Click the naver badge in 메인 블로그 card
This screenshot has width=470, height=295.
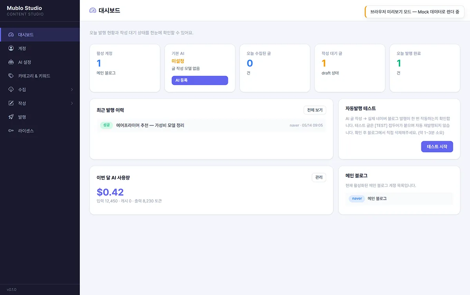(357, 198)
